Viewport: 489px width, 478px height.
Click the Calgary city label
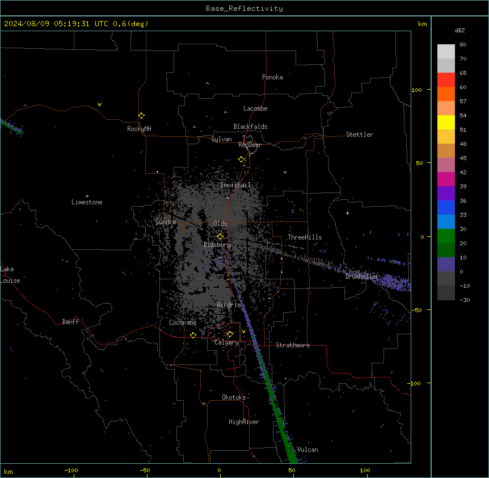[x=226, y=342]
